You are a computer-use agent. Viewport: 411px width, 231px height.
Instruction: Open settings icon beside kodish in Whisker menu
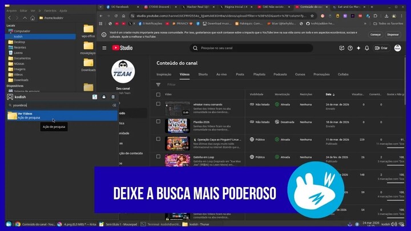click(x=95, y=97)
